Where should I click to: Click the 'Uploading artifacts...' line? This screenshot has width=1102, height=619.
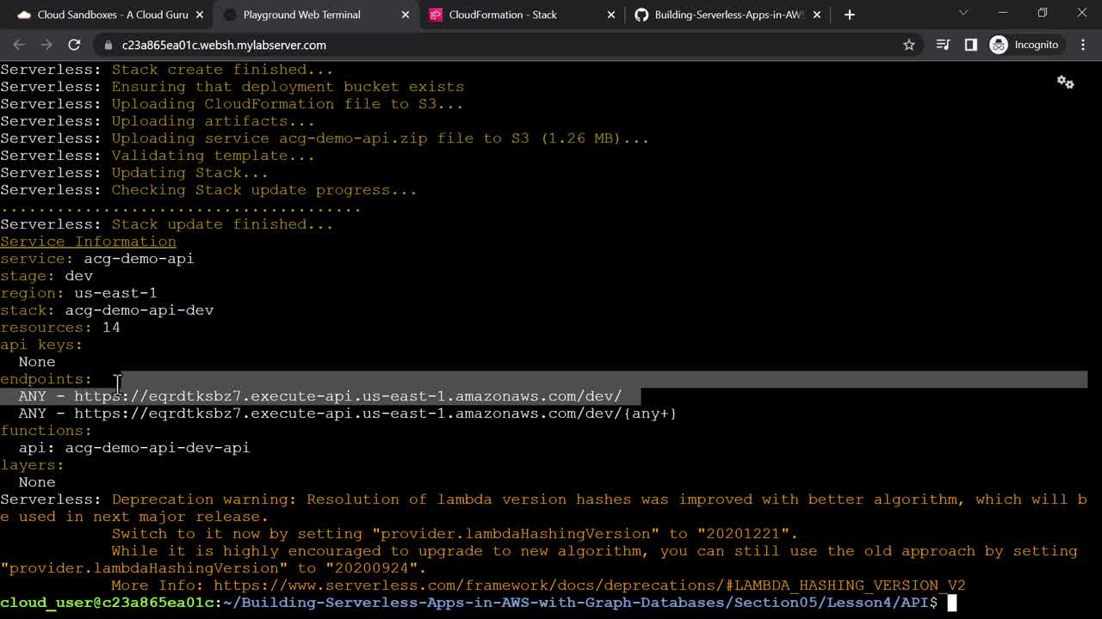[x=158, y=121]
